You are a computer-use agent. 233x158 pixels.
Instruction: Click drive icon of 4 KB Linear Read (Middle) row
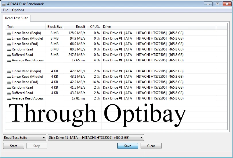click(x=9, y=77)
